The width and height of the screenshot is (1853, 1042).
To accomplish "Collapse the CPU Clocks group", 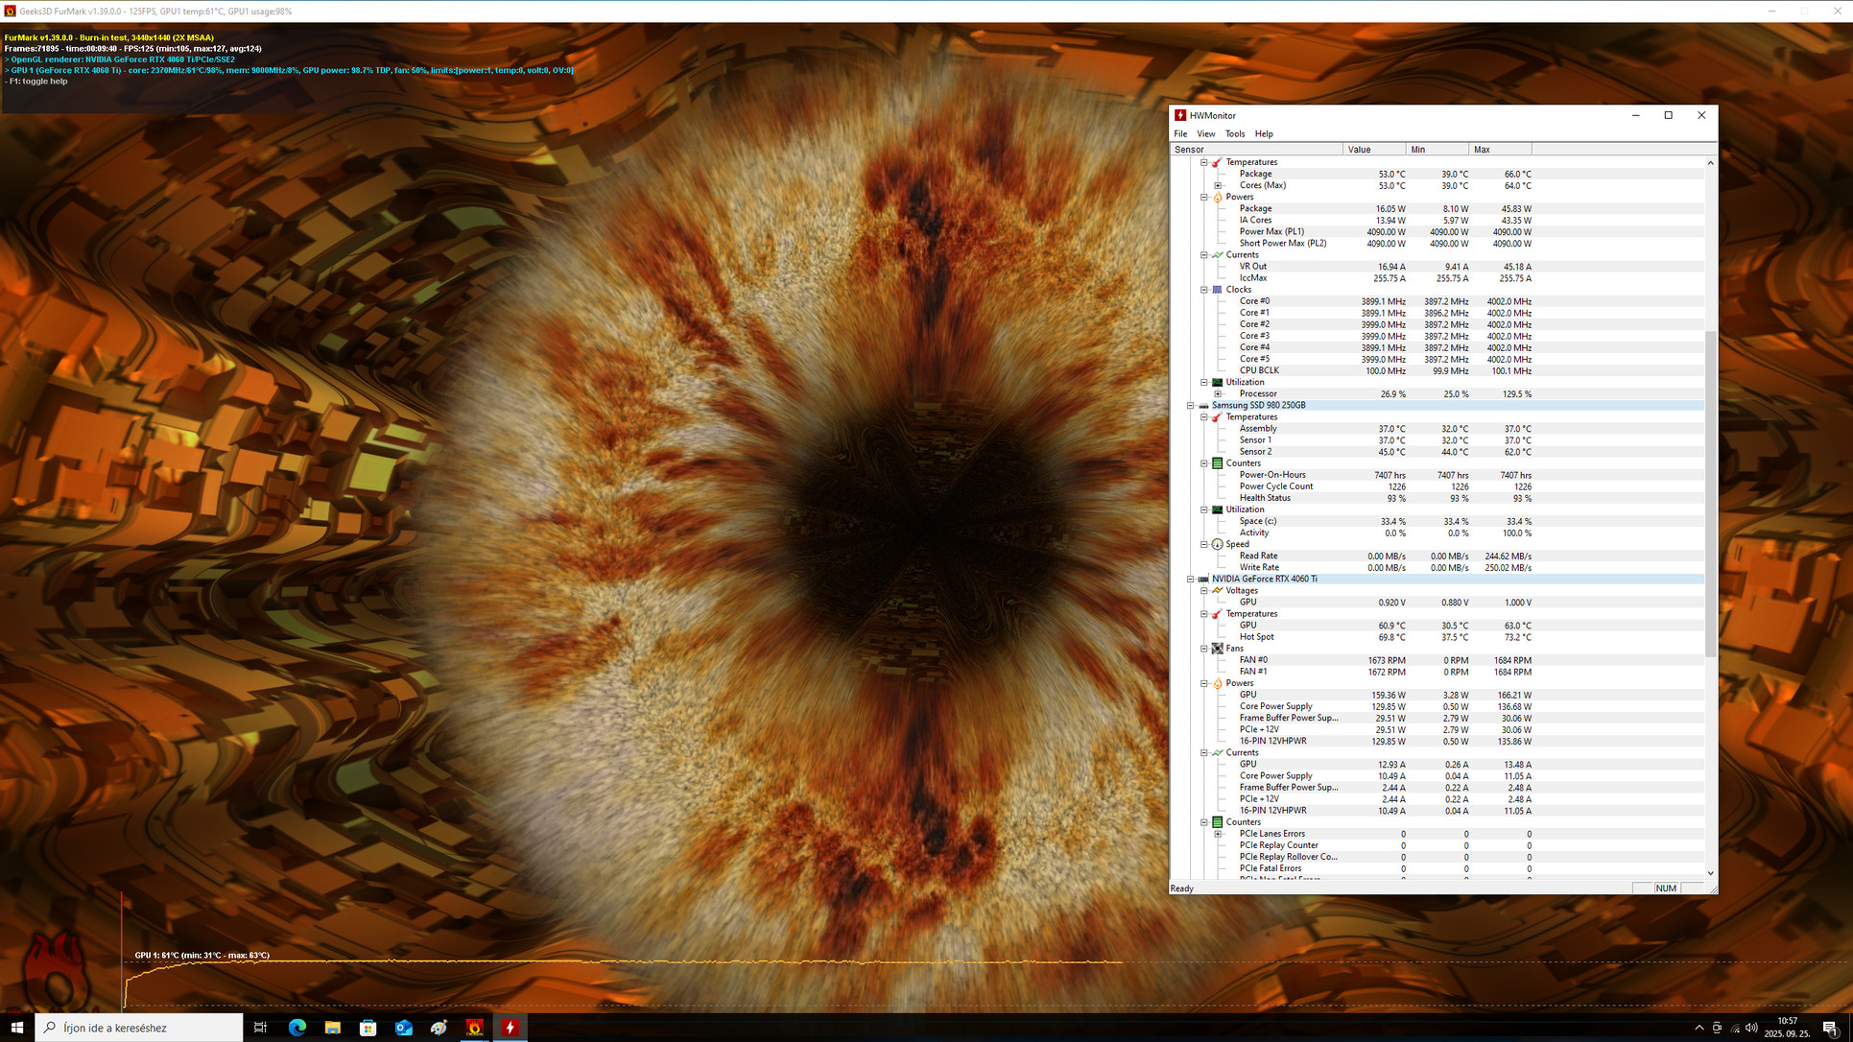I will click(1204, 290).
